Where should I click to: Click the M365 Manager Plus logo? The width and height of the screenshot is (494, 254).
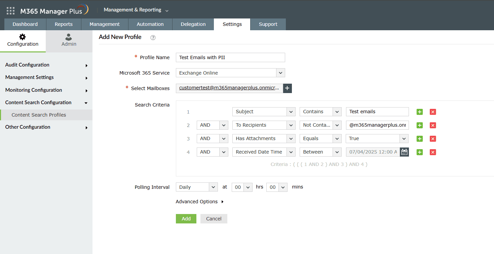(x=54, y=10)
